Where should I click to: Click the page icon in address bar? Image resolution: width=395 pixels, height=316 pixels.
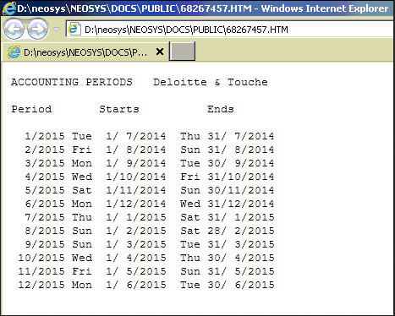click(74, 30)
